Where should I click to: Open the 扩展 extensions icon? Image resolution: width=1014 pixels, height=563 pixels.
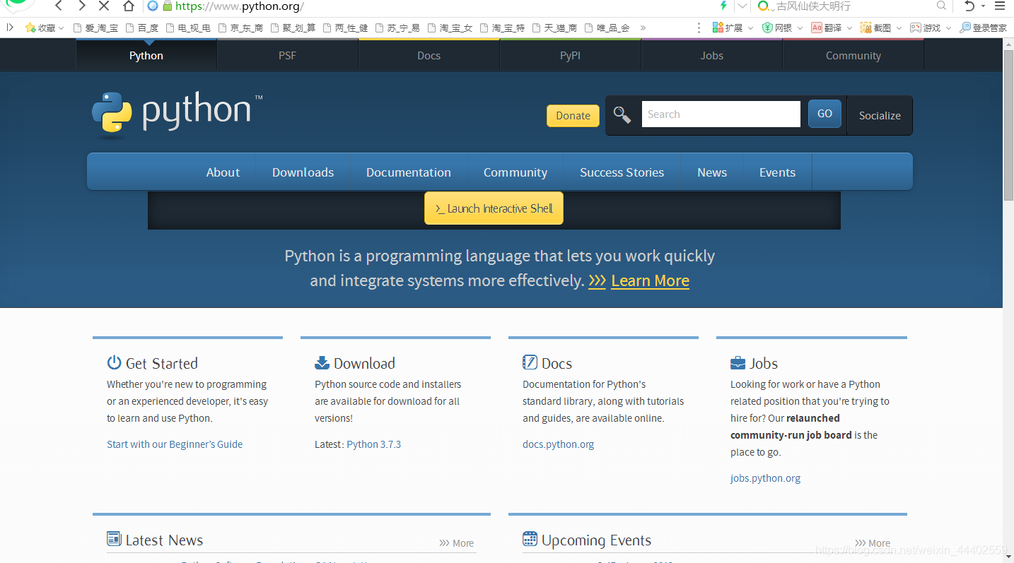click(x=718, y=28)
